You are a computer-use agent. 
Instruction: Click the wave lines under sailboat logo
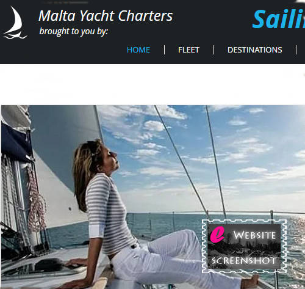click(15, 37)
